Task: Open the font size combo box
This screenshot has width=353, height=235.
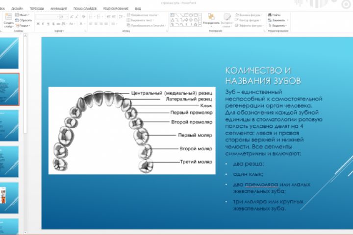Action: pos(64,17)
